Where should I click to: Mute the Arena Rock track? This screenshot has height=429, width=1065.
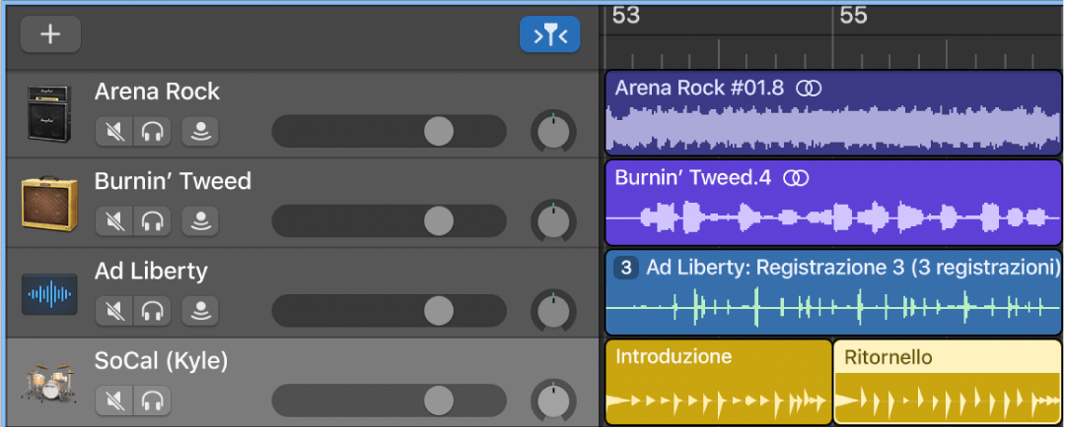click(114, 131)
